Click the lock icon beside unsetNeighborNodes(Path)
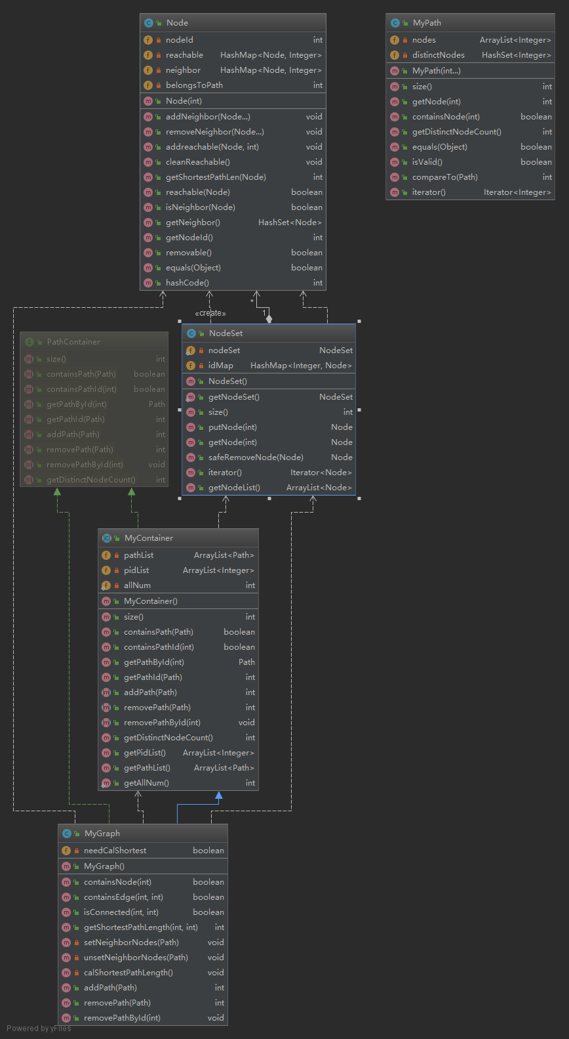 pyautogui.click(x=76, y=958)
